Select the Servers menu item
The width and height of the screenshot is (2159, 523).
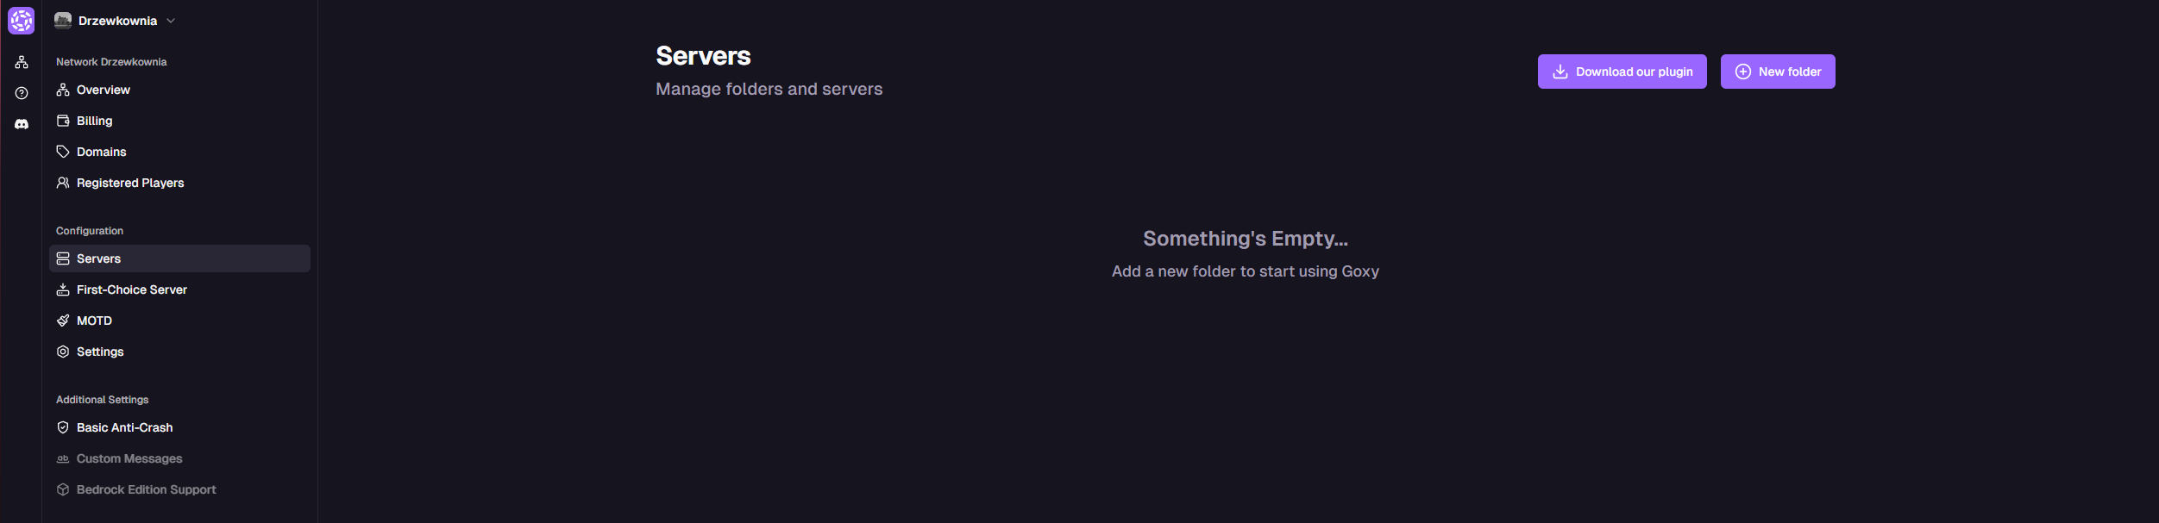point(99,258)
